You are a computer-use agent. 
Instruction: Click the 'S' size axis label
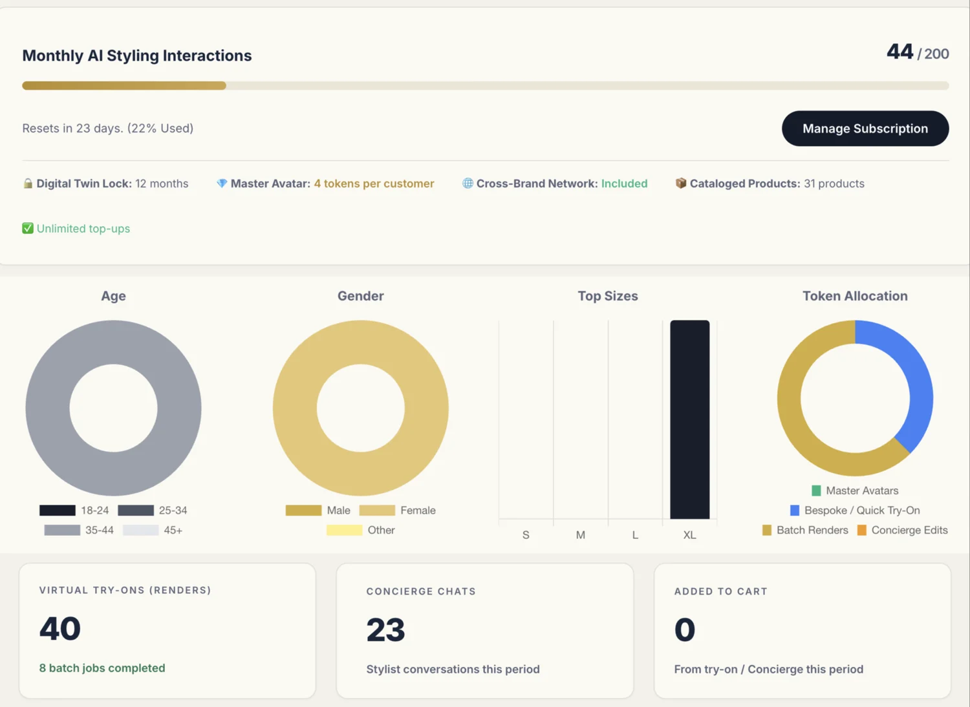point(526,535)
